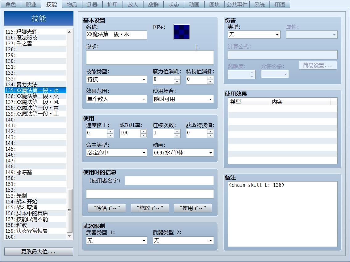Click the 更改最大值... button

point(39,252)
